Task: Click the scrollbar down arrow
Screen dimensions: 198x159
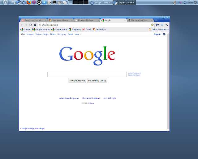Action: point(168,130)
